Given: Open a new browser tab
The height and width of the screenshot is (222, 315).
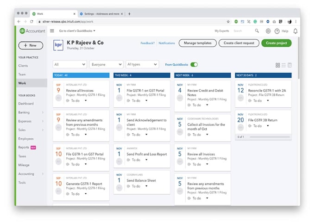Looking at the screenshot, I should pos(129,14).
